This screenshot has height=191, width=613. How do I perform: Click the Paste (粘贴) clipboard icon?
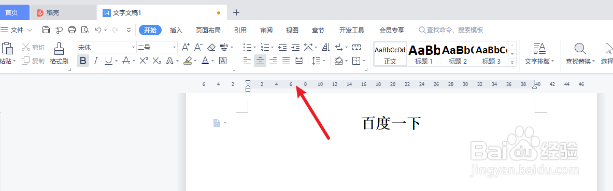point(7,48)
